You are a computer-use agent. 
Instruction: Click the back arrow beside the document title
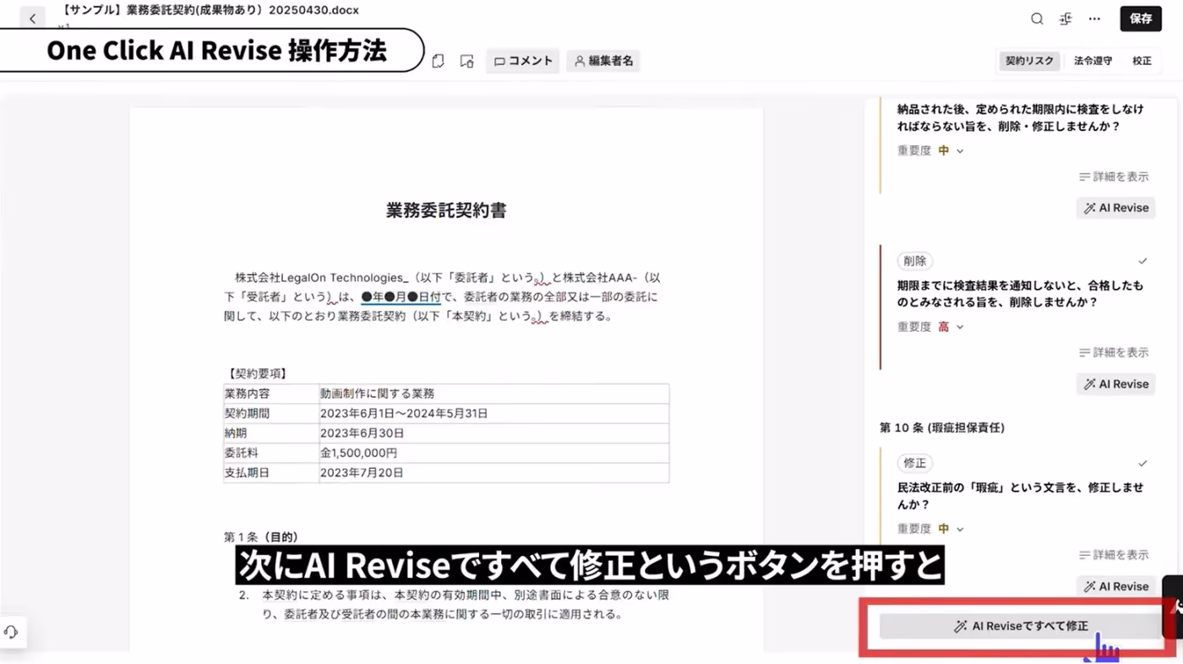click(32, 18)
